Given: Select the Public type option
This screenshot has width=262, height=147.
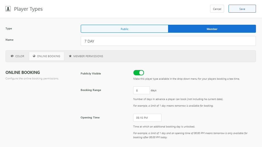Looking at the screenshot, I should pyautogui.click(x=124, y=29).
